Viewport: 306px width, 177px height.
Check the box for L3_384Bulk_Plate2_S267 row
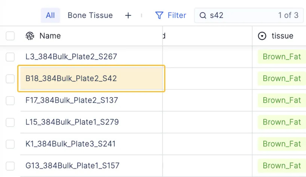click(10, 57)
